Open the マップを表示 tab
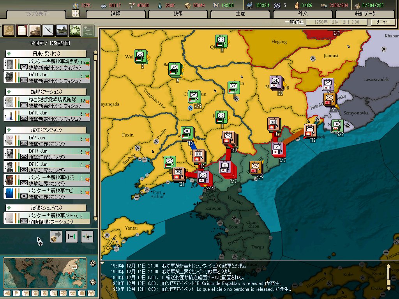 click(36, 14)
